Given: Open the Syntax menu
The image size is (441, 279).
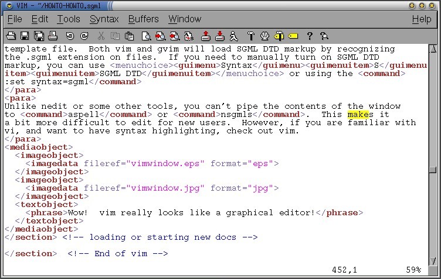Looking at the screenshot, I should 104,19.
